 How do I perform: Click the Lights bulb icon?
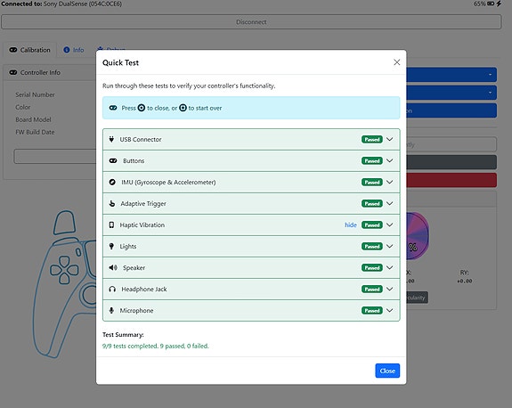111,246
